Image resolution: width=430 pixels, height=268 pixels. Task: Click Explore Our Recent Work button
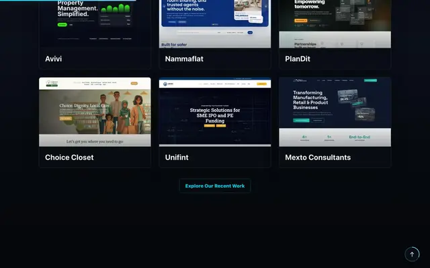pos(215,186)
